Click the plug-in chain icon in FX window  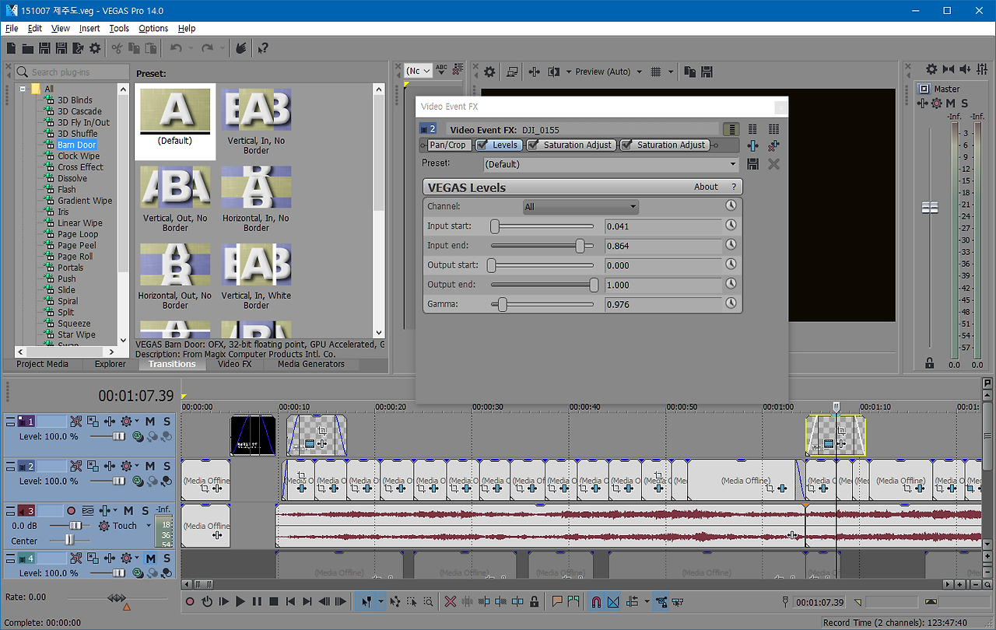point(752,145)
